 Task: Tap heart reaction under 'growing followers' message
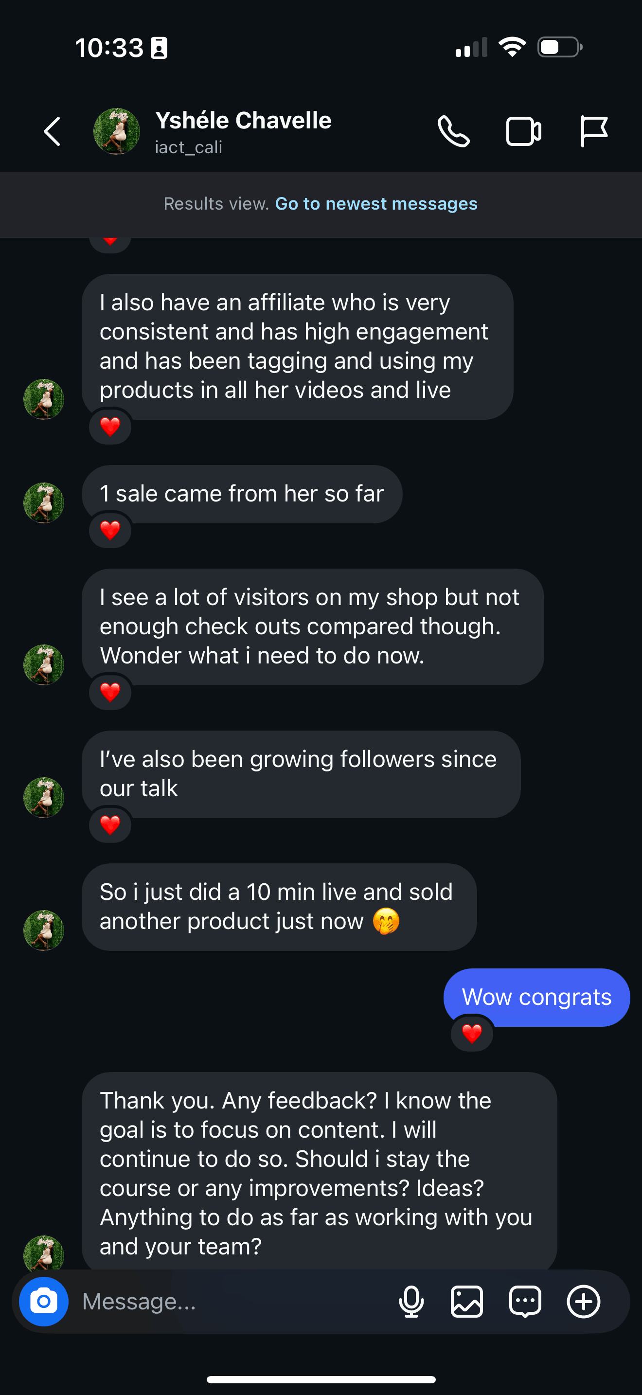pyautogui.click(x=110, y=825)
